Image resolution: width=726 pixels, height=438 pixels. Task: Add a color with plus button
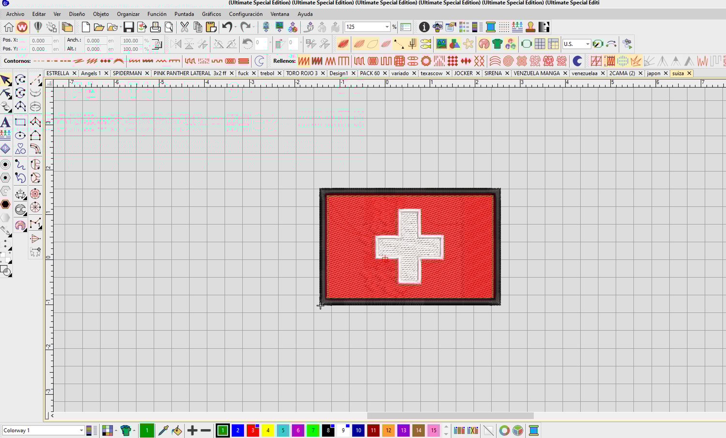click(x=192, y=430)
